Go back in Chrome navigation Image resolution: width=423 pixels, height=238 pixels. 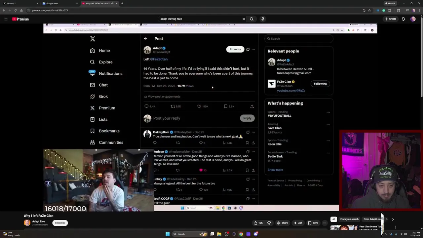[x=4, y=10]
